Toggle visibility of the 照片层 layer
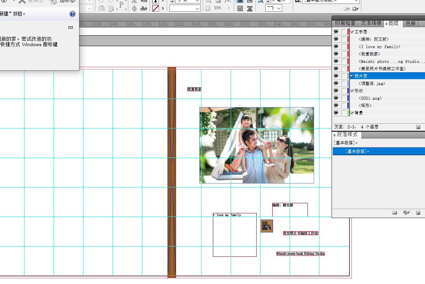Screen dimensions: 425x284 coord(336,76)
